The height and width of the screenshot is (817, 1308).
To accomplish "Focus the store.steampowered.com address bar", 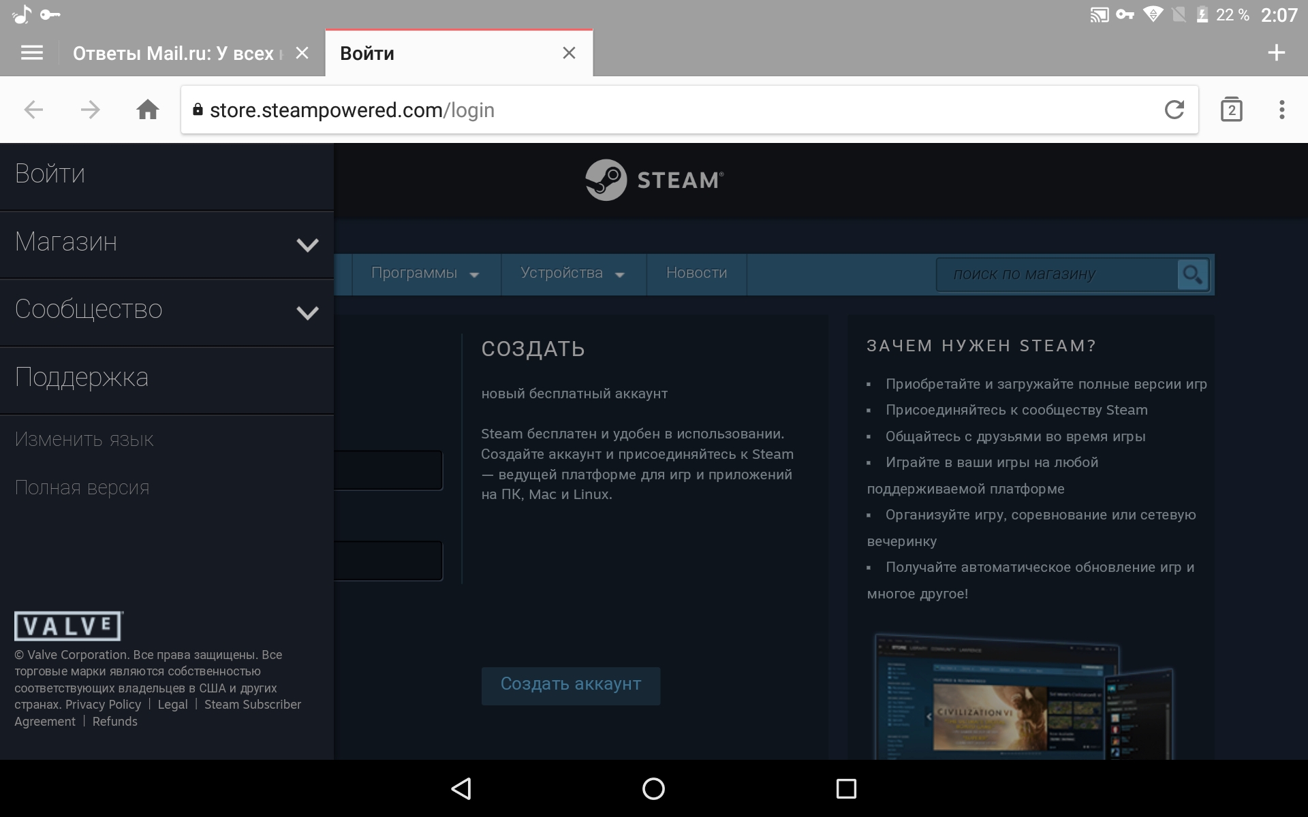I will pos(689,110).
